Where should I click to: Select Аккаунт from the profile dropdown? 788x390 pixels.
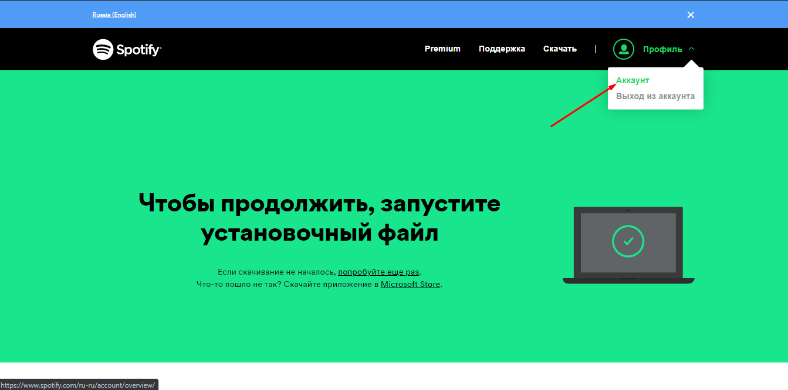[633, 80]
